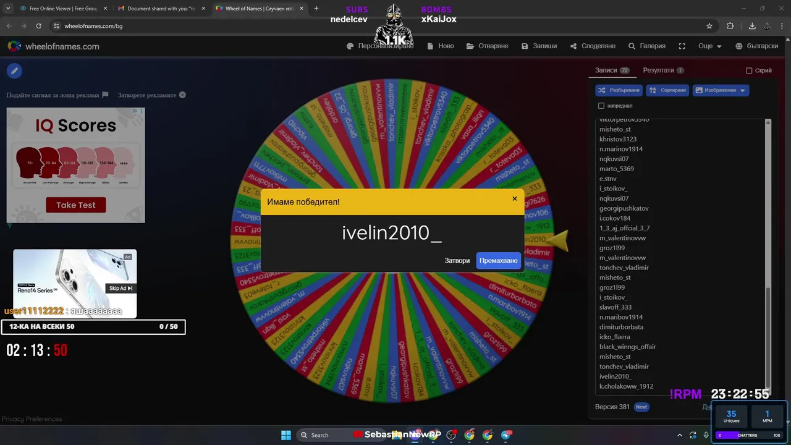Report a bad ad flag link

pos(57,95)
